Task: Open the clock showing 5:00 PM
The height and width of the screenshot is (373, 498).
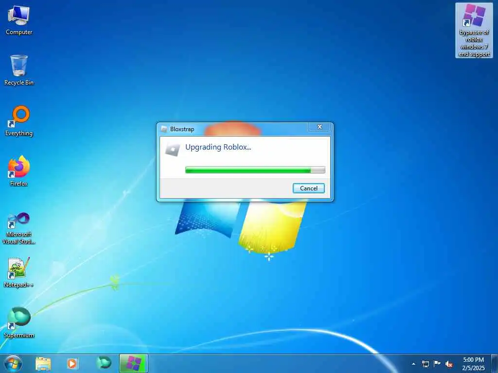Action: pyautogui.click(x=473, y=363)
